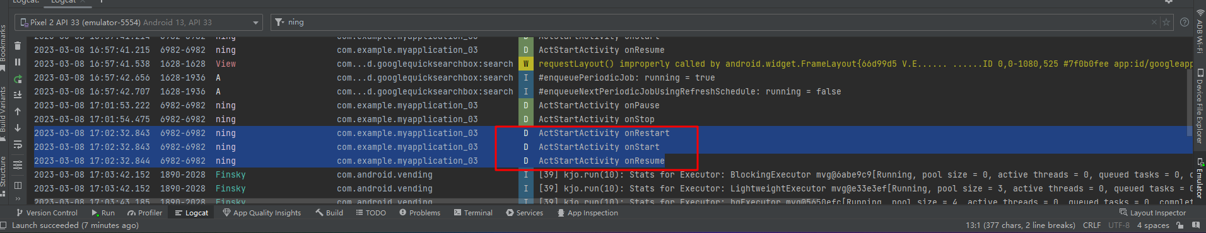Open filter history dropdown next to ning
Screen dimensions: 1206x233
[x=279, y=22]
